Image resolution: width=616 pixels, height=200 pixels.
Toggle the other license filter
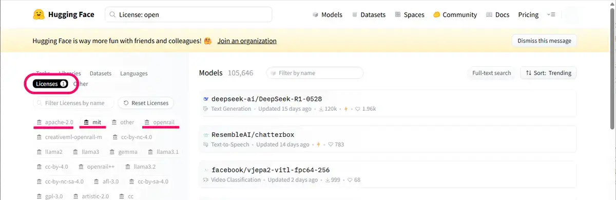coord(123,122)
